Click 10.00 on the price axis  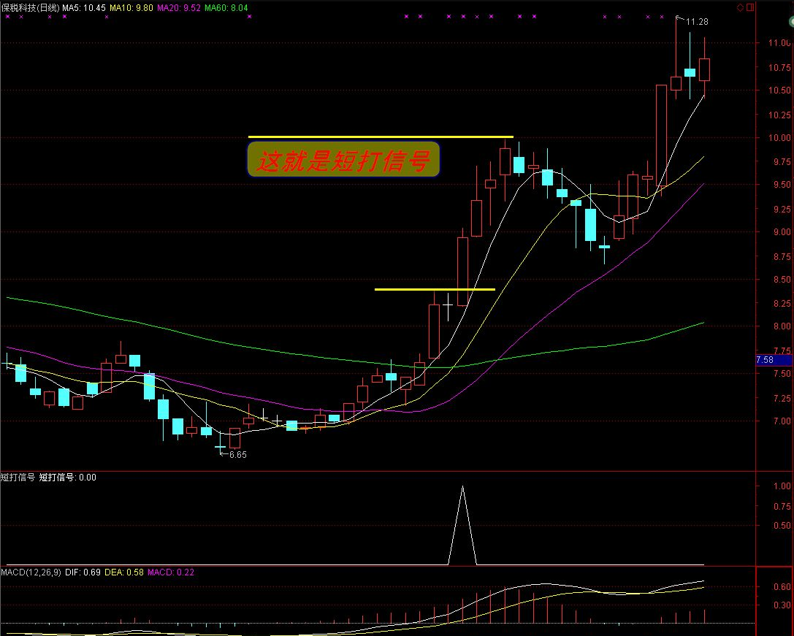pos(779,138)
